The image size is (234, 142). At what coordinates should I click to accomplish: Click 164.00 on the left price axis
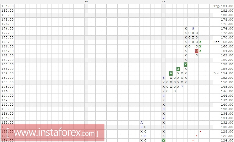(7, 51)
